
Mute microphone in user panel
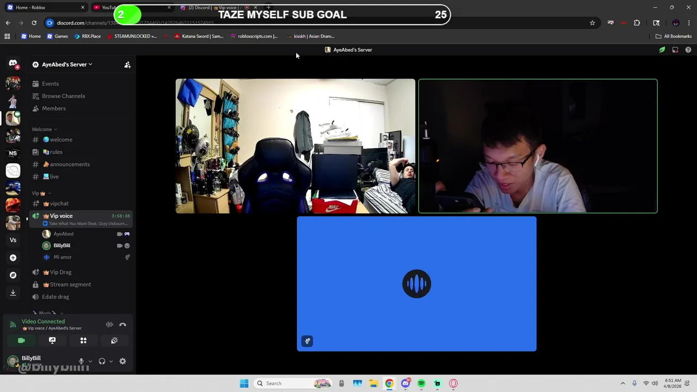click(x=81, y=361)
